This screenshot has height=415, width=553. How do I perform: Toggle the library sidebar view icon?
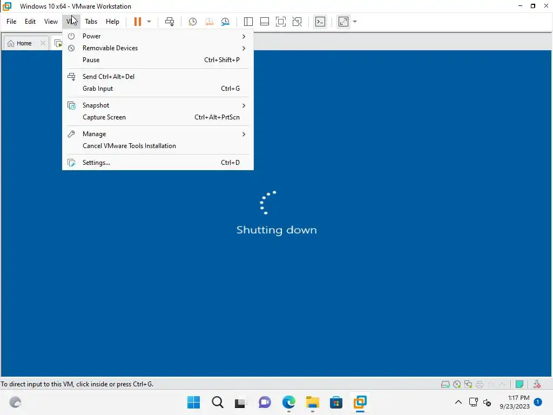[x=248, y=22]
